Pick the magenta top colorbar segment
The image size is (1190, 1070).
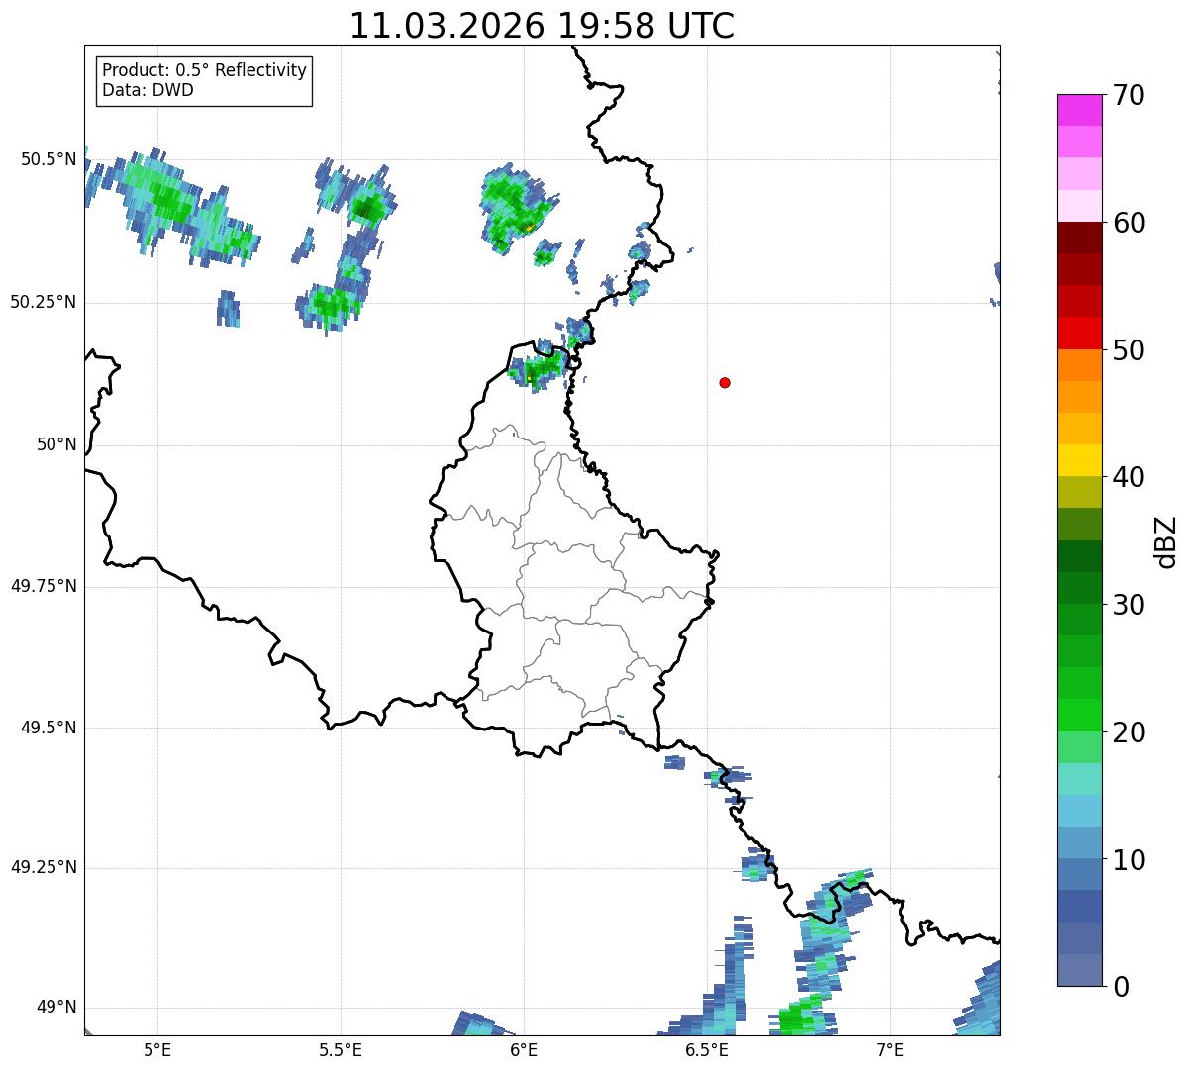tap(1079, 110)
